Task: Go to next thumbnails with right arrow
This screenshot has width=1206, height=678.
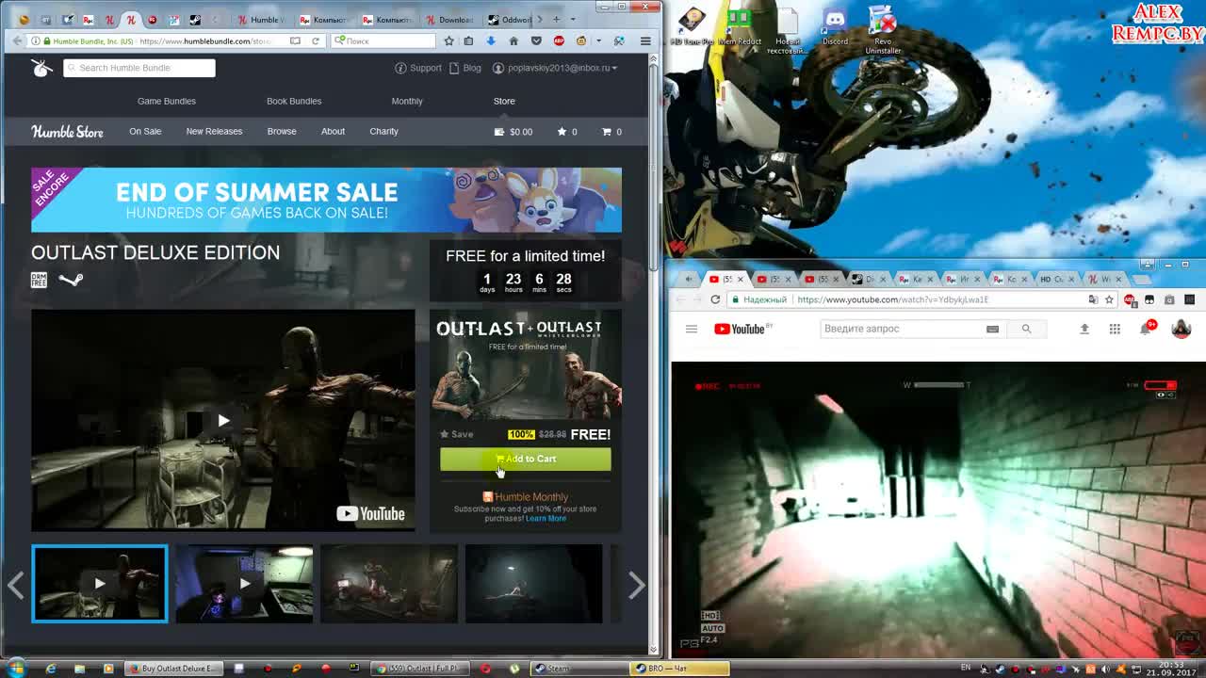Action: click(x=636, y=585)
